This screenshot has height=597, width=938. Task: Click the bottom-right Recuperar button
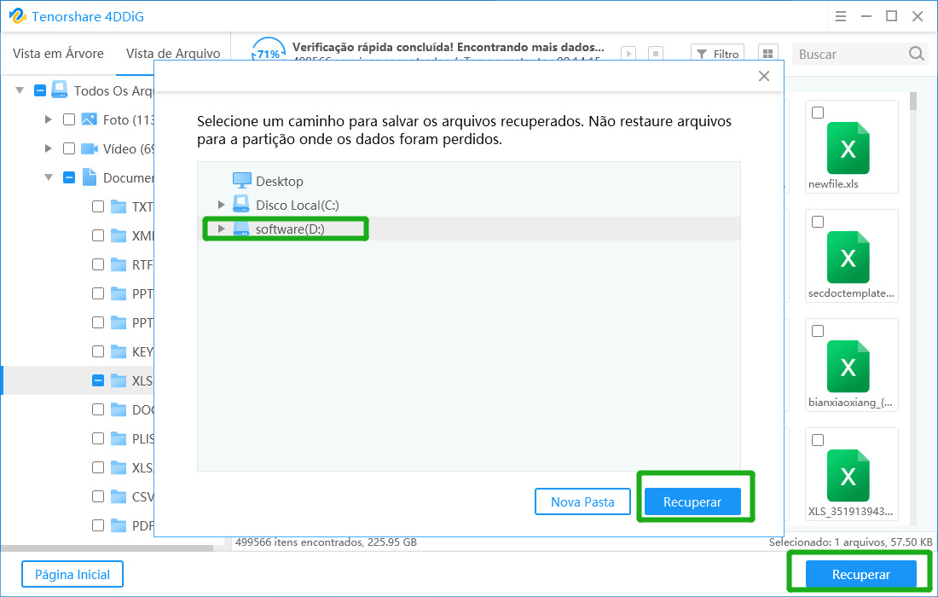[x=861, y=574]
